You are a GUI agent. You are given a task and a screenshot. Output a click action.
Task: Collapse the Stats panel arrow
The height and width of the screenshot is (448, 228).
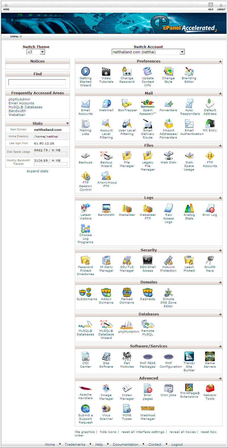(x=68, y=124)
